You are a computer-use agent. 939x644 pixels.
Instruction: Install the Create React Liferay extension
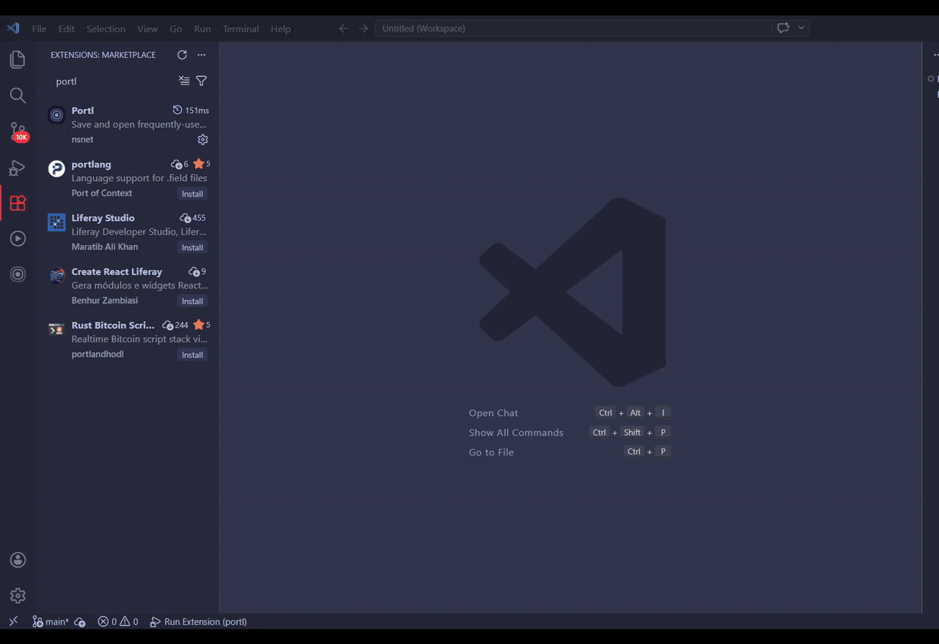pyautogui.click(x=192, y=301)
